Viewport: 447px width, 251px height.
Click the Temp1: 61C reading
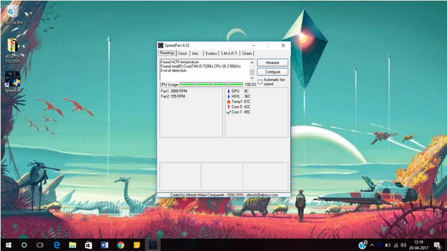[241, 102]
